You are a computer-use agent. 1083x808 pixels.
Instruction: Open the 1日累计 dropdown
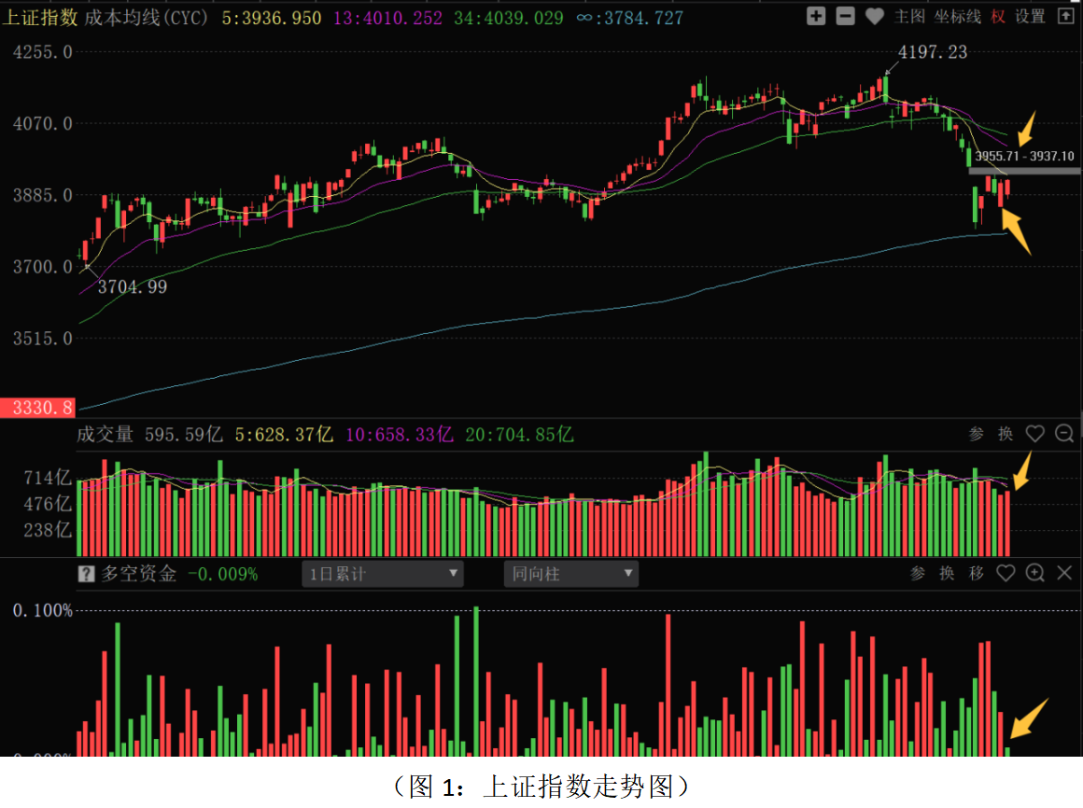point(383,574)
